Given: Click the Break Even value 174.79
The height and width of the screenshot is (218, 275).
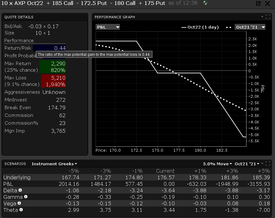Looking at the screenshot, I should (57, 108).
